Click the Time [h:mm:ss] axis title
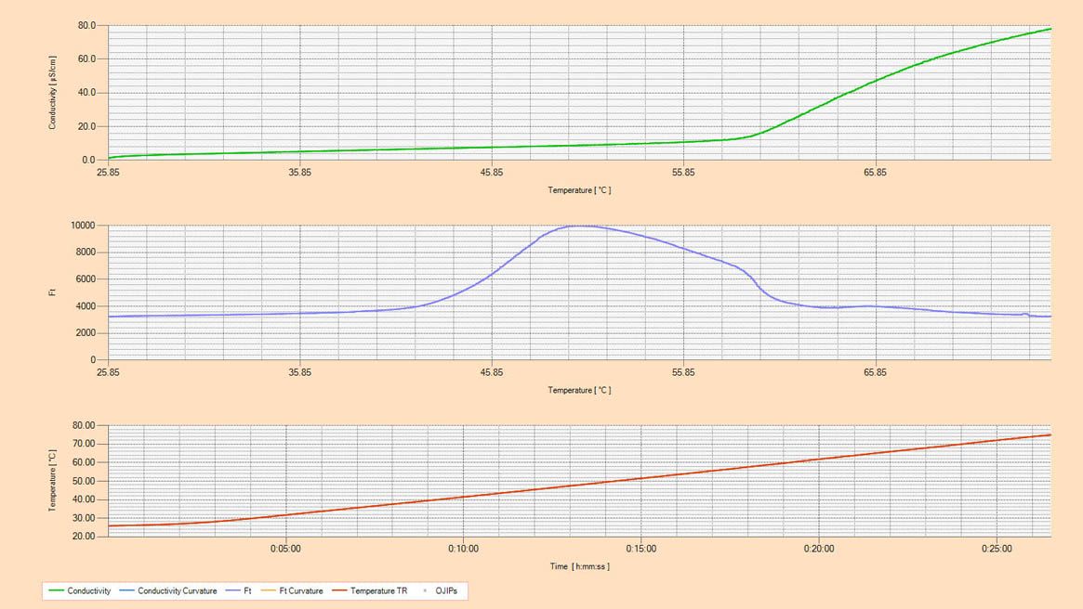 click(579, 566)
